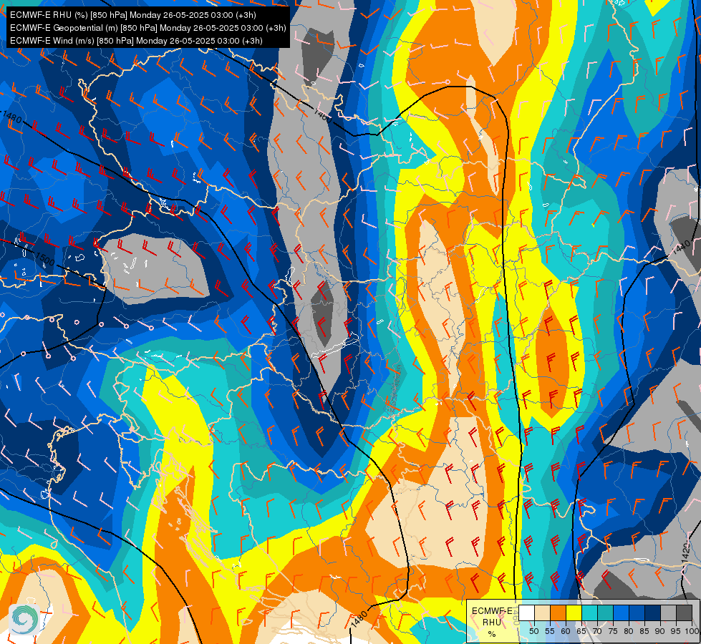Select the white swatch below 50 percent
The width and height of the screenshot is (701, 644).
pyautogui.click(x=526, y=613)
